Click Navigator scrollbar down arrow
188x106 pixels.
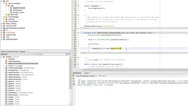pos(70,104)
